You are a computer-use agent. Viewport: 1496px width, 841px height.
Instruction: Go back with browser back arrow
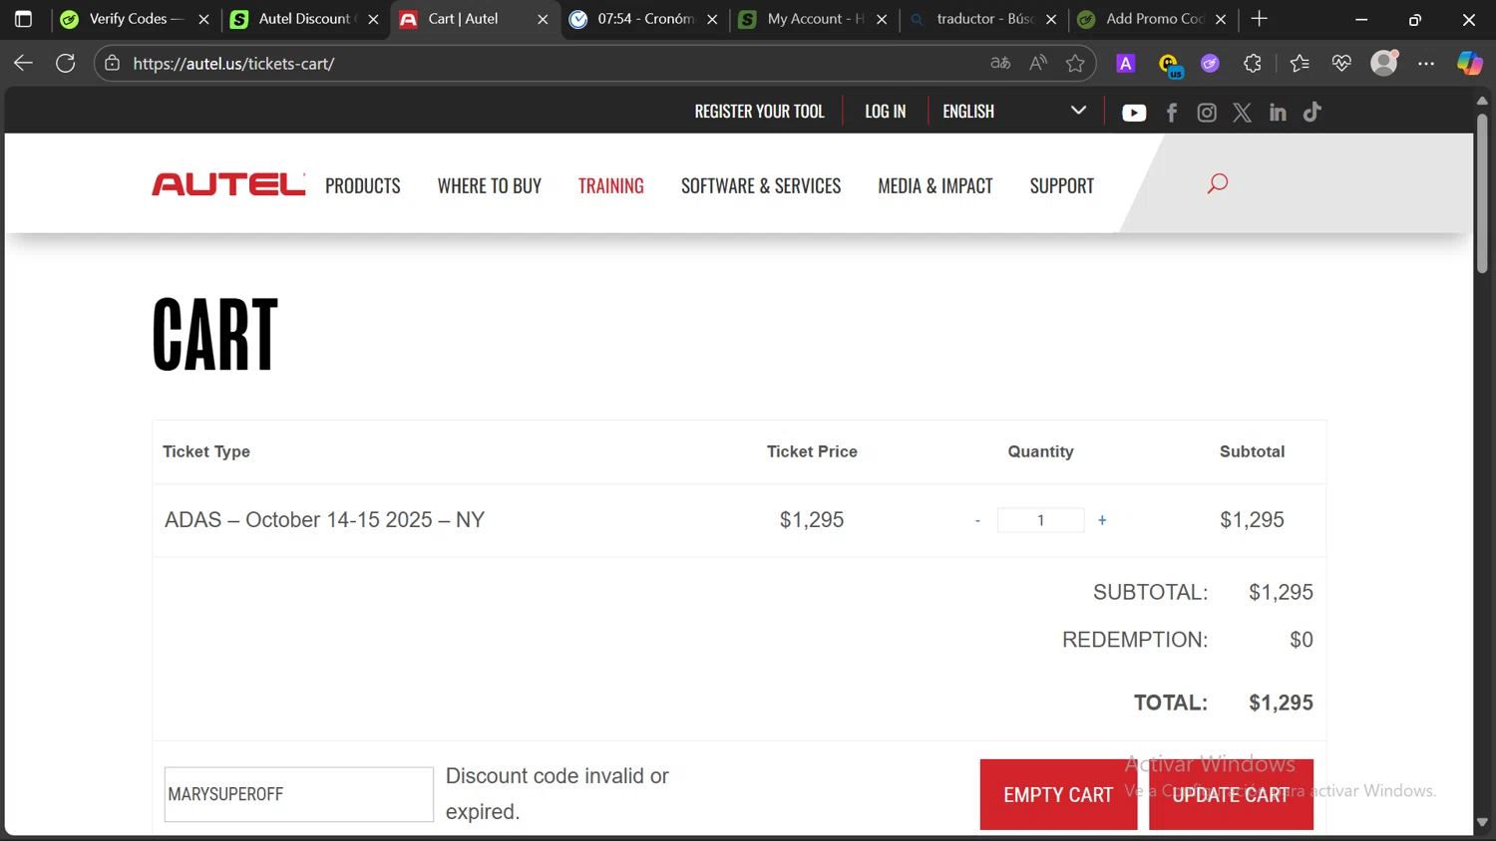coord(23,63)
